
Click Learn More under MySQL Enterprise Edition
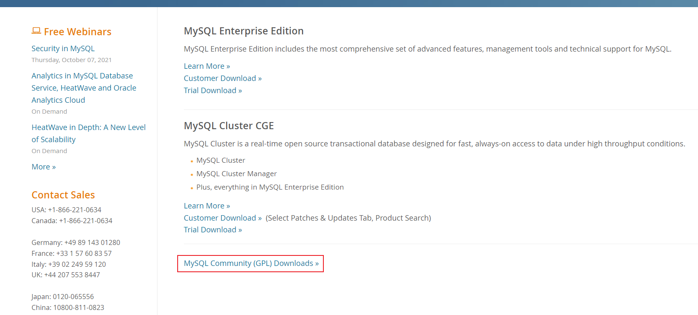(x=207, y=66)
